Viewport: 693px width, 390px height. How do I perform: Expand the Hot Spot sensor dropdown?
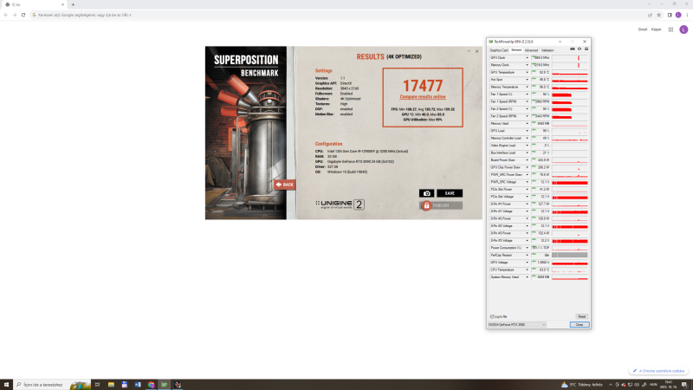[527, 80]
